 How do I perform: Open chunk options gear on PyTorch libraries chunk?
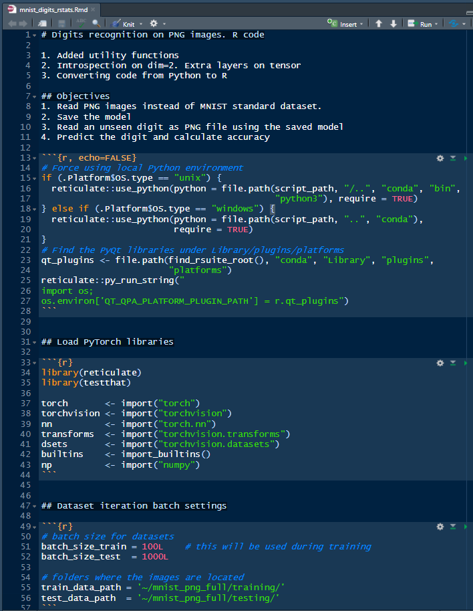(x=440, y=363)
